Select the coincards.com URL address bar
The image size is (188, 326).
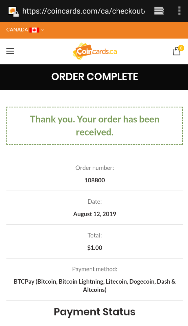[x=84, y=11]
